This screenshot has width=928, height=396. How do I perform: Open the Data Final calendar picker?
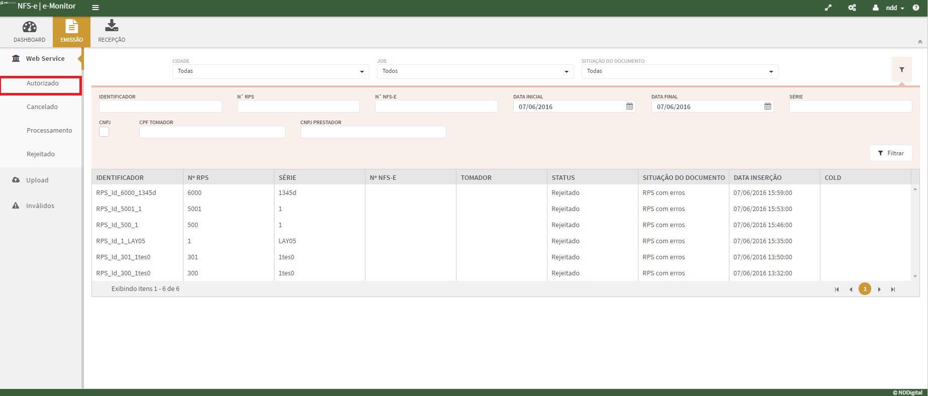click(x=768, y=107)
